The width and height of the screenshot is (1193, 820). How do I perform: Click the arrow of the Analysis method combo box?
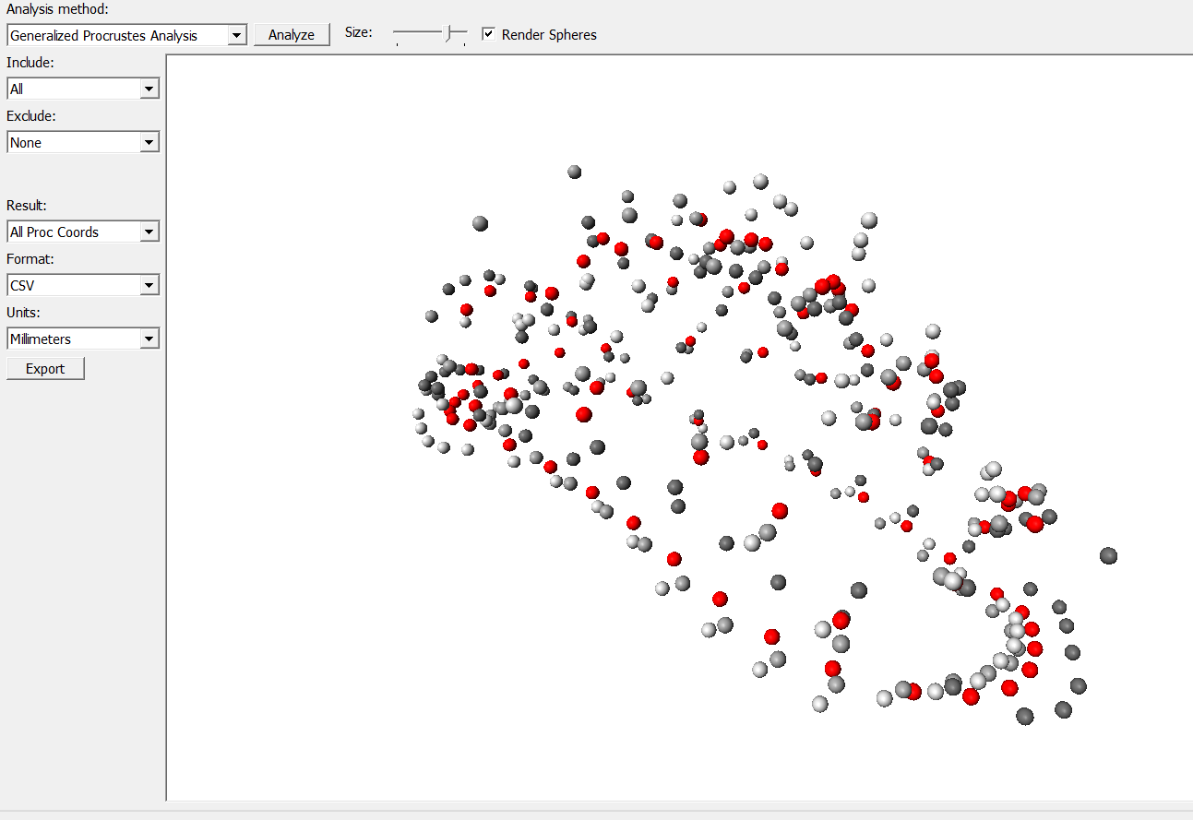(x=237, y=35)
